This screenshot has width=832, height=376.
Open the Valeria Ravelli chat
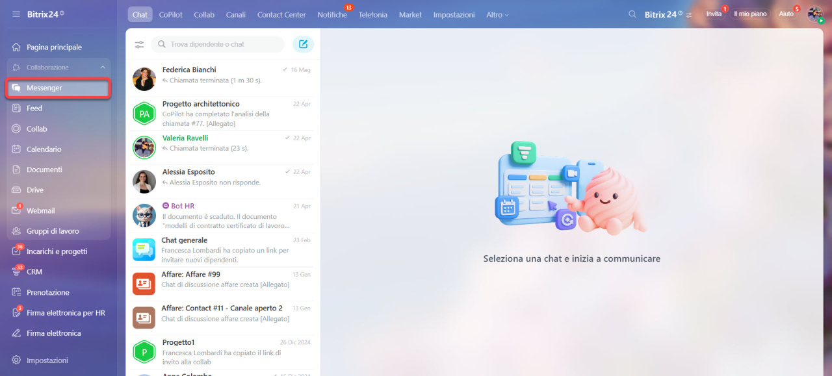coord(222,147)
